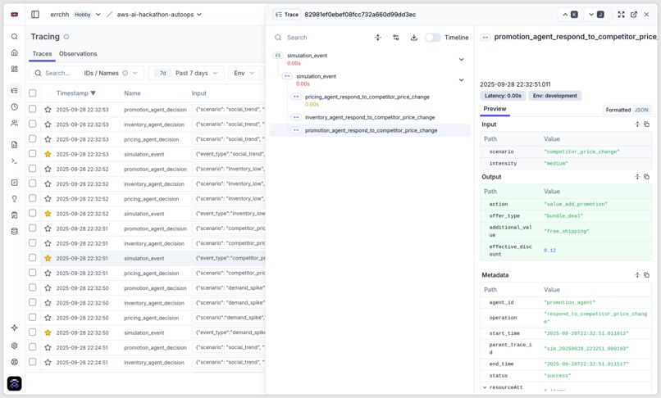This screenshot has width=661, height=398.
Task: Select Tracing icon in sidebar
Action: tap(14, 91)
